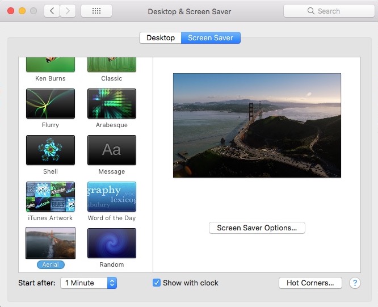The image size is (378, 307).
Task: Select the Classic screen saver
Action: click(112, 65)
